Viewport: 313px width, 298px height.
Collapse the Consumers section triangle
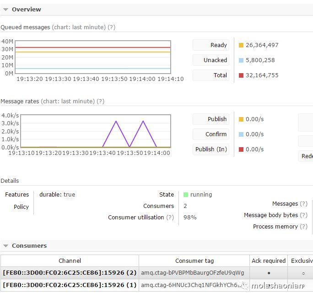pos(5,246)
